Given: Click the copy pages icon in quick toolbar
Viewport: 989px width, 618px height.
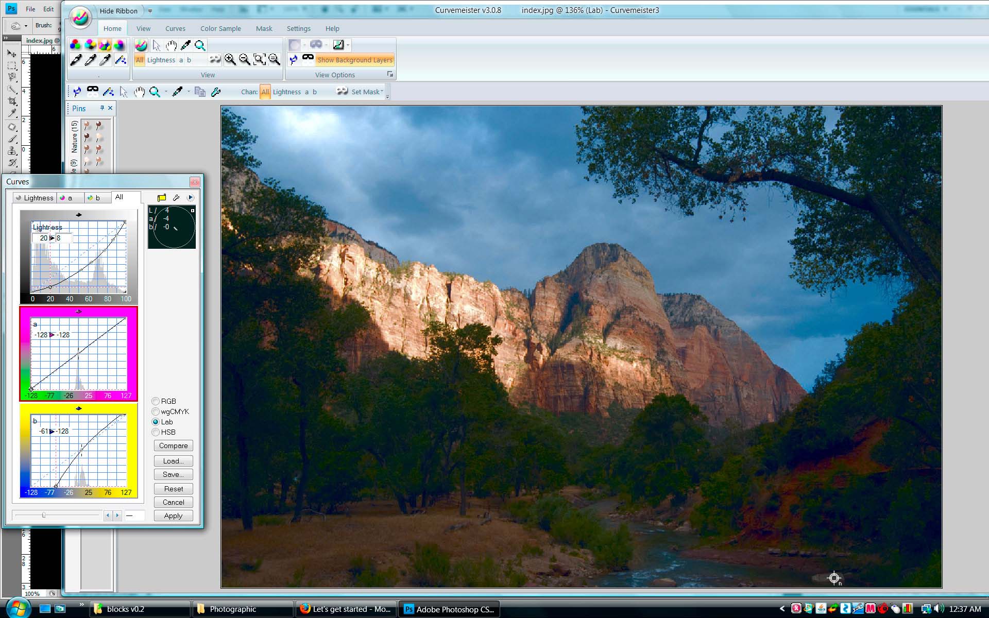Looking at the screenshot, I should pyautogui.click(x=200, y=92).
